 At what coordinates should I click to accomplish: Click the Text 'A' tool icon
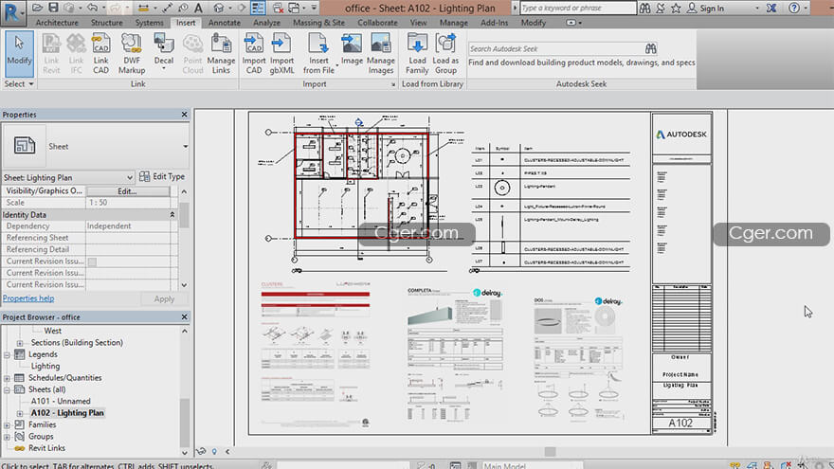(x=198, y=8)
